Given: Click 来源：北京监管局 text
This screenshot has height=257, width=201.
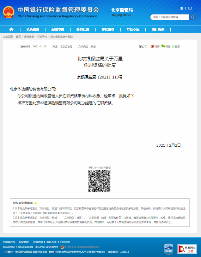Looking at the screenshot, I should (62, 47).
